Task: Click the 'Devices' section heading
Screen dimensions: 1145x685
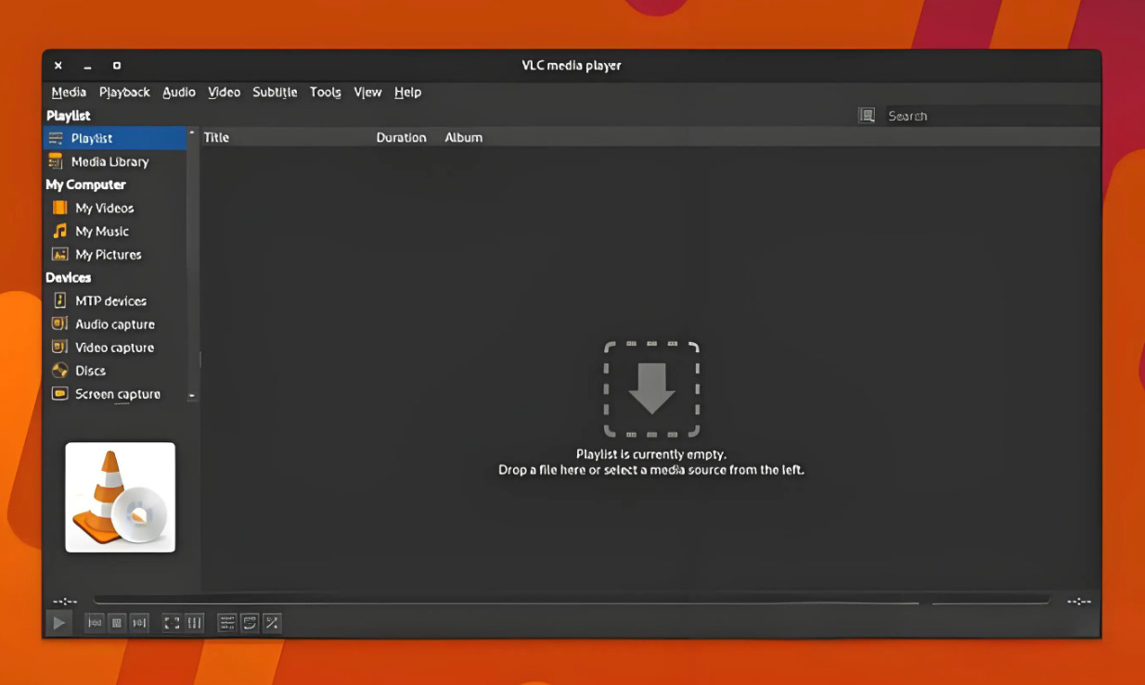Action: pos(69,277)
